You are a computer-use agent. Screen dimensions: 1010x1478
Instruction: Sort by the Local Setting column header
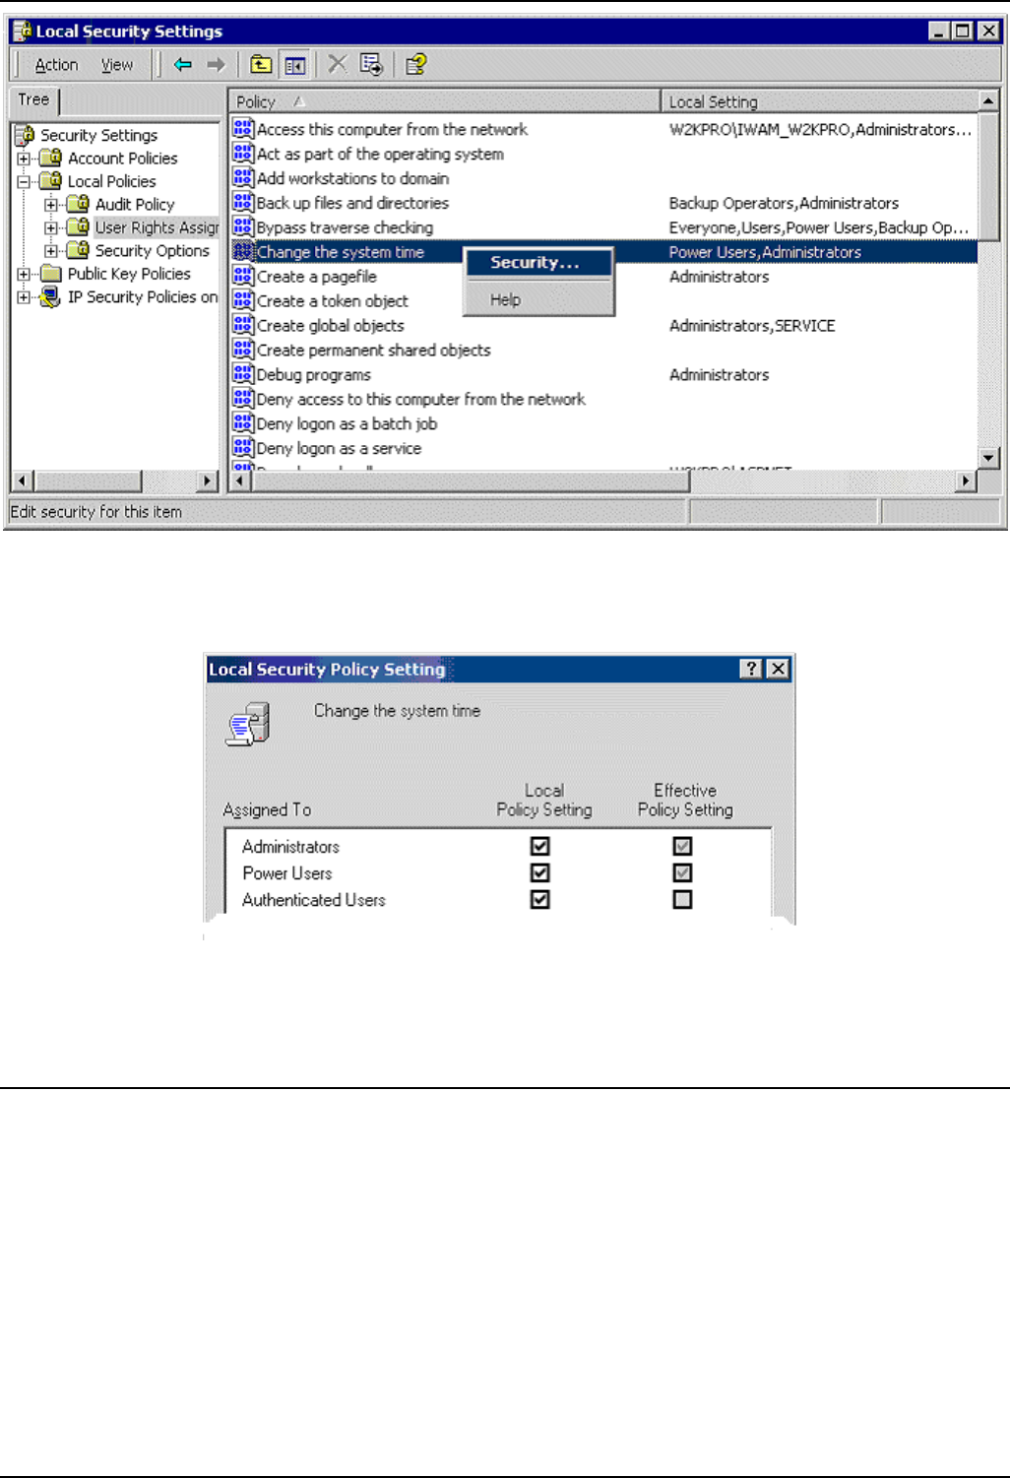click(819, 101)
